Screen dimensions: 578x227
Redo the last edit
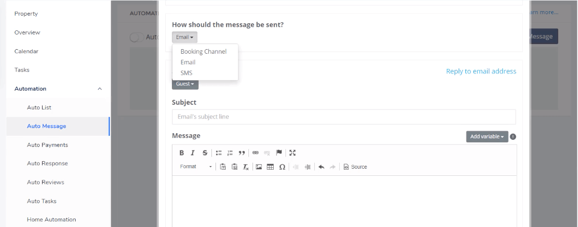tap(333, 167)
